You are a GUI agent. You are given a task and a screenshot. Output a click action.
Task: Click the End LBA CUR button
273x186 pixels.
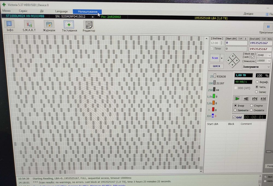pos(264,39)
